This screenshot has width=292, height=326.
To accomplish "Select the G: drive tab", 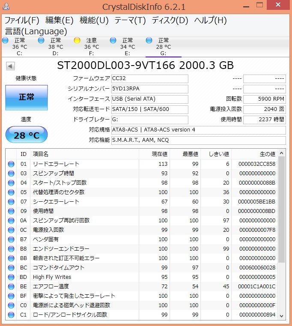I will (x=164, y=47).
